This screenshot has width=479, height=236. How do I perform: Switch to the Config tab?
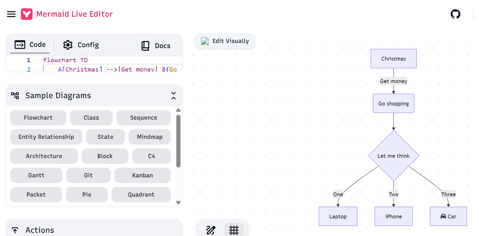coord(81,45)
